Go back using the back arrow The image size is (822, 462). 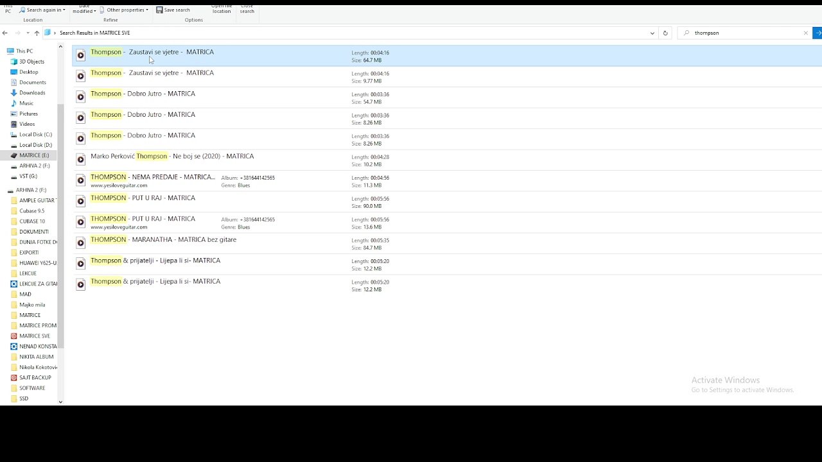tap(5, 33)
